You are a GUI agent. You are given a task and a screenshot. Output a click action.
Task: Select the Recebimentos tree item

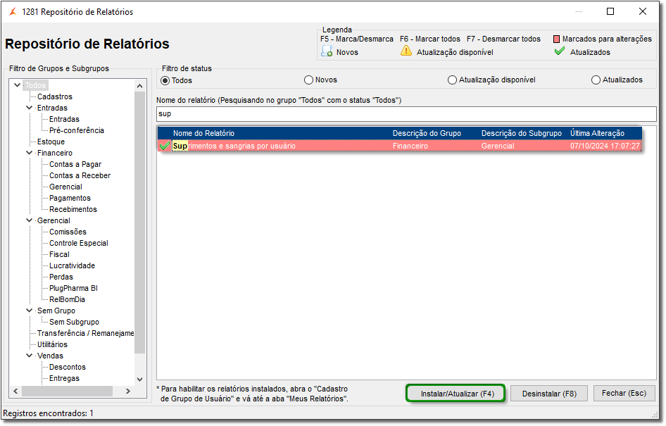73,209
